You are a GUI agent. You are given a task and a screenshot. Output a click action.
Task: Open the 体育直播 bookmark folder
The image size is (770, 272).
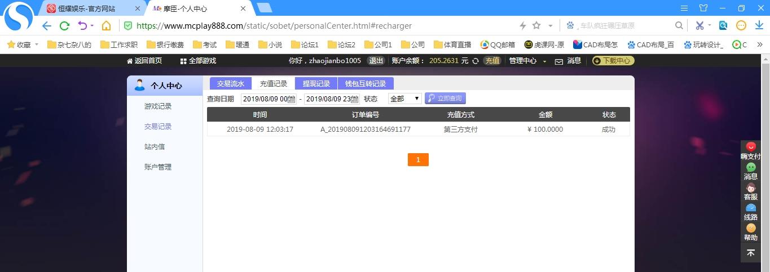pos(452,44)
